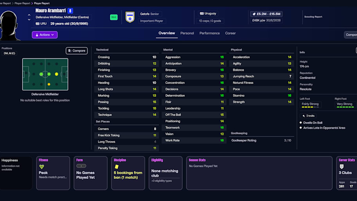
Task: Click the Crossing attribute row
Action: pos(126,57)
